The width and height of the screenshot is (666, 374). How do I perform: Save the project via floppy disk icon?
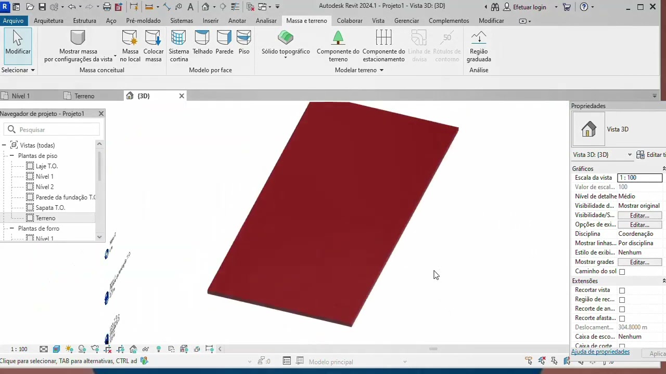pyautogui.click(x=42, y=7)
